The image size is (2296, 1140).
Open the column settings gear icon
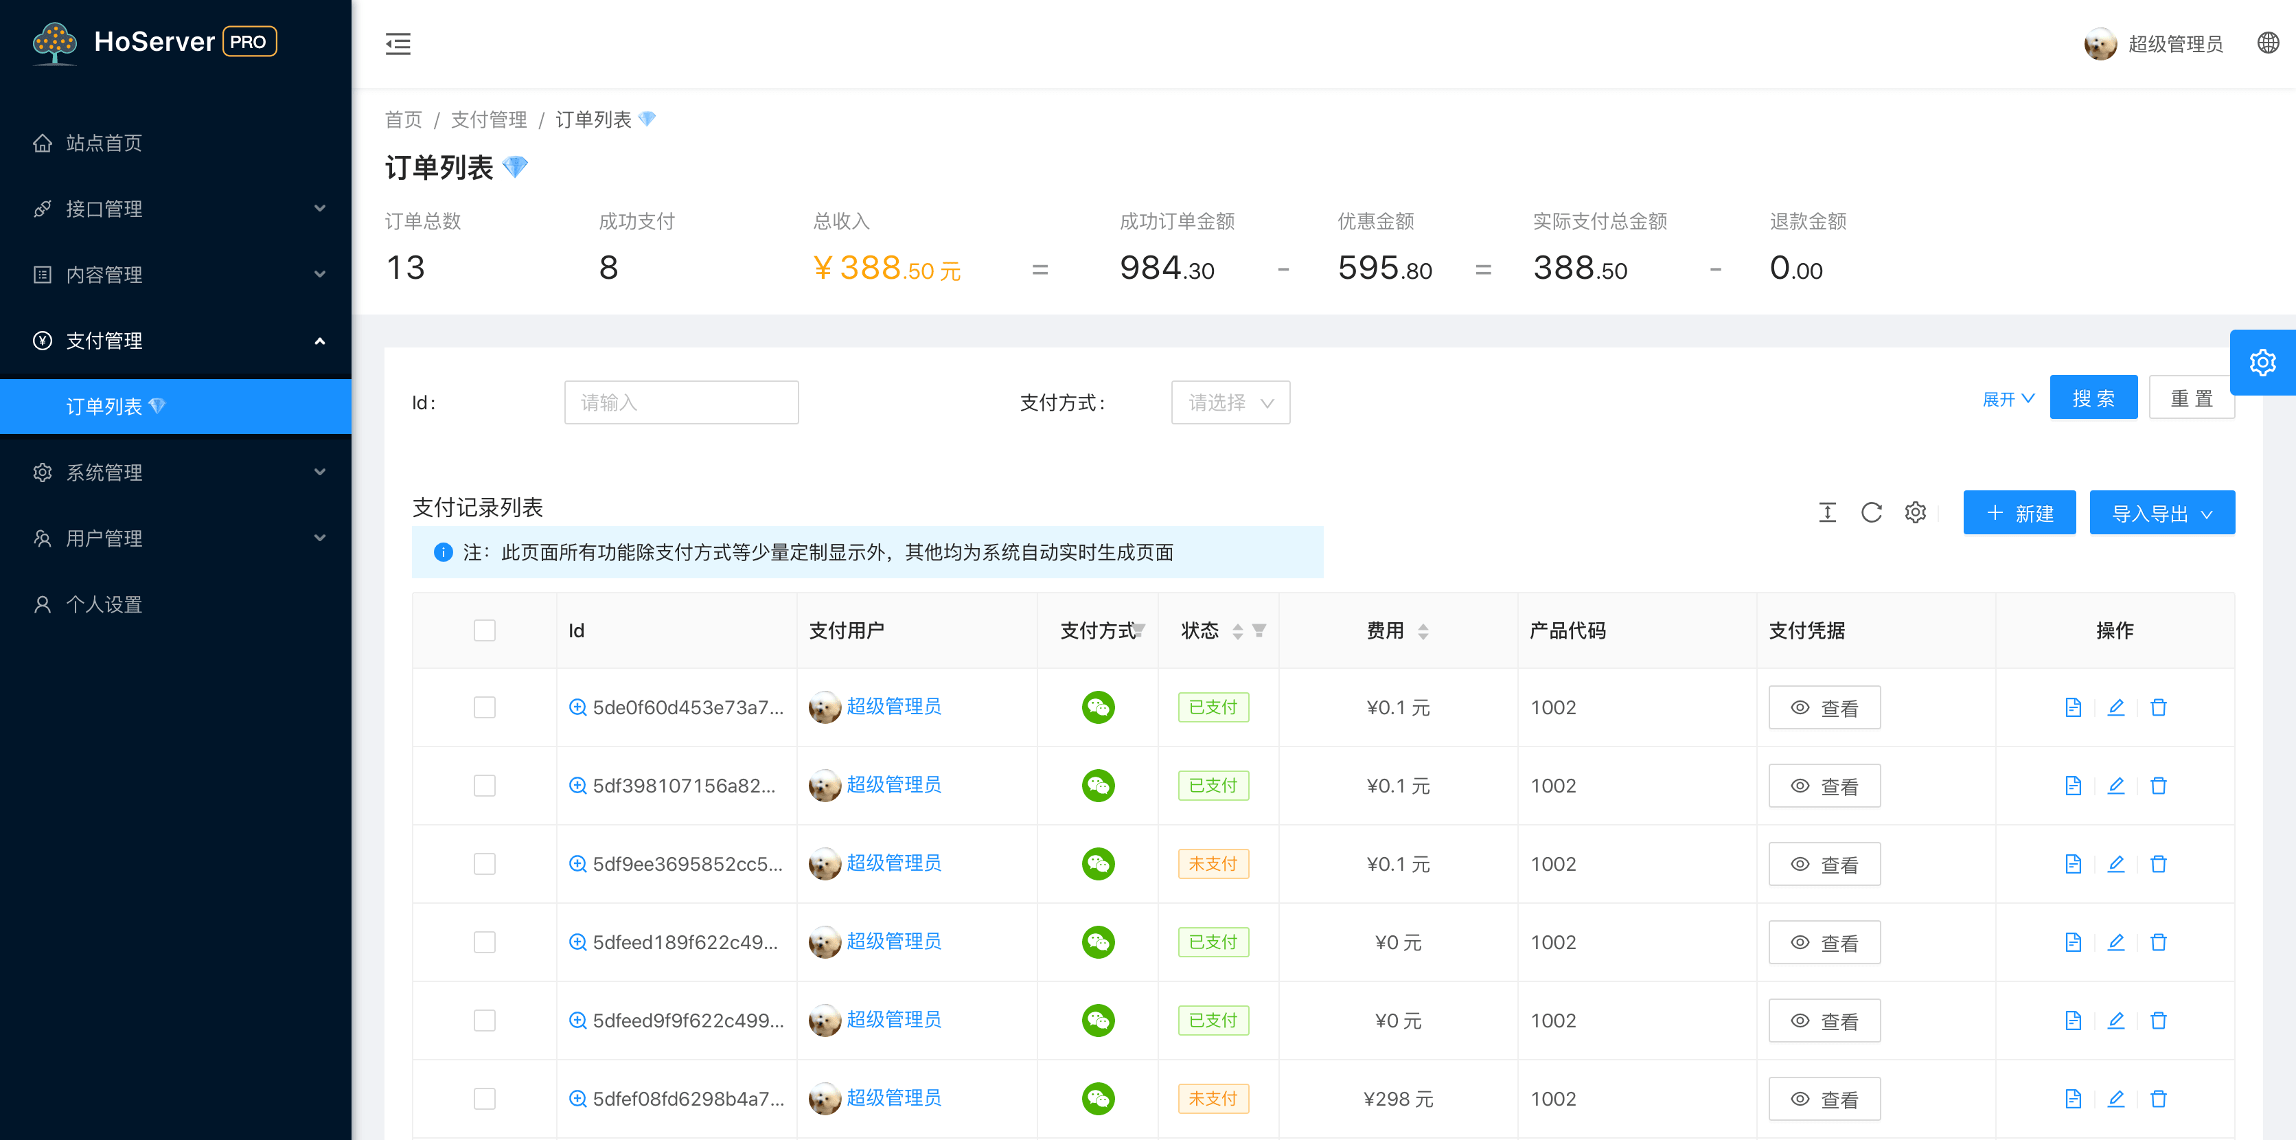coord(1914,512)
